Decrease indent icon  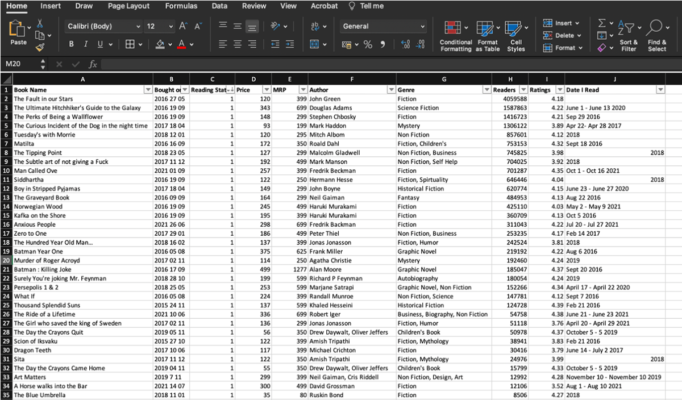[275, 44]
